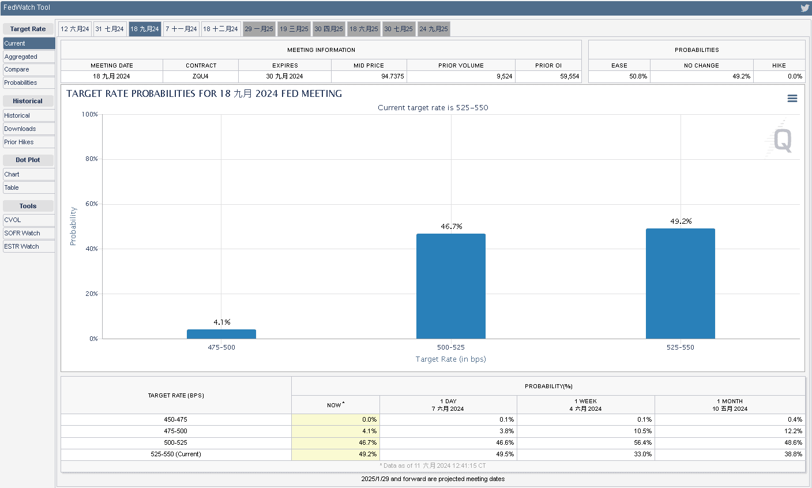The height and width of the screenshot is (488, 812).
Task: Open the Aggregated view in sidebar
Action: pos(28,57)
